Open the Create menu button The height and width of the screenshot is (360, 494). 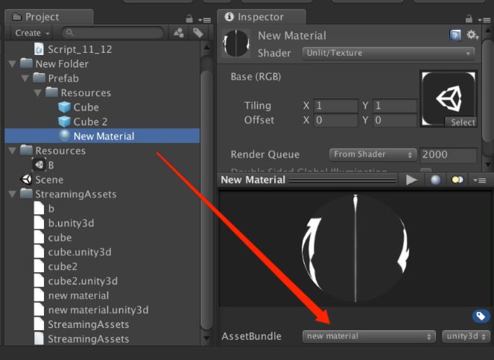pos(32,33)
